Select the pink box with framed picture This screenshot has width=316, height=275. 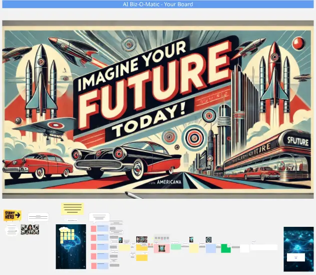161,248
